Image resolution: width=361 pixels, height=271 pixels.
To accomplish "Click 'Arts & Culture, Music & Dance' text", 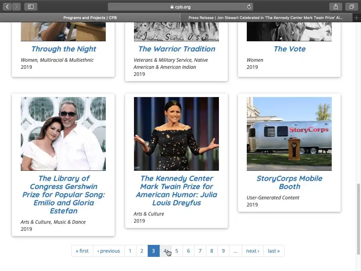I will [53, 222].
